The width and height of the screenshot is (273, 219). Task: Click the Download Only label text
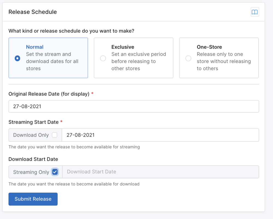coord(31,135)
